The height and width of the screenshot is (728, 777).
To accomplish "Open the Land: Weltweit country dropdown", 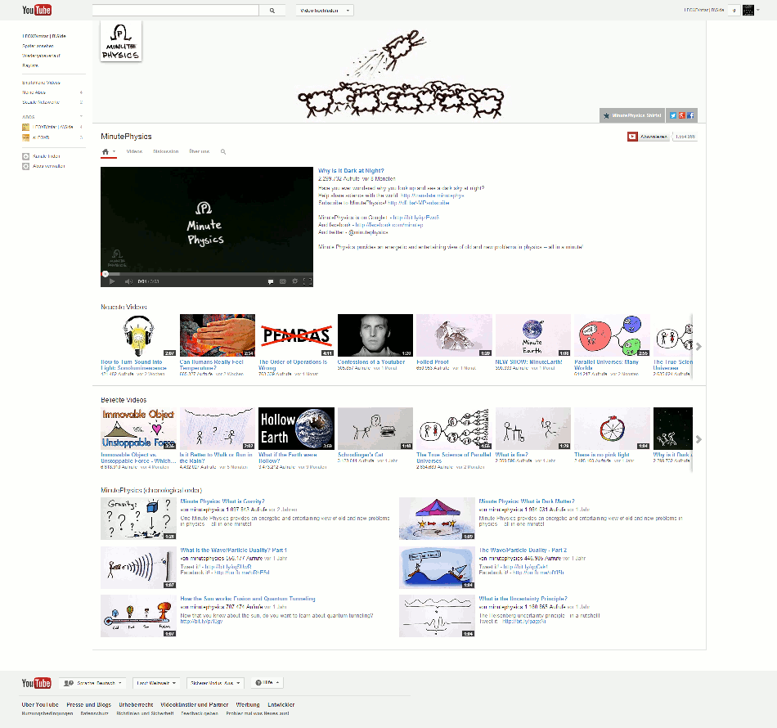I will click(156, 683).
